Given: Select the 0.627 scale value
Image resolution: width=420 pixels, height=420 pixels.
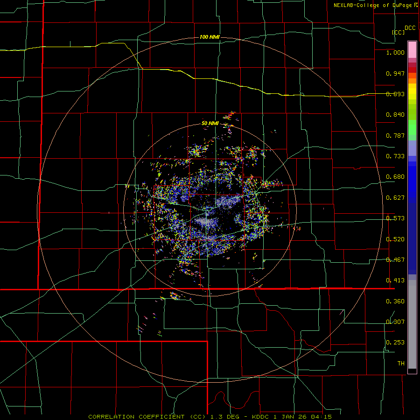Looking at the screenshot, I should point(395,198).
